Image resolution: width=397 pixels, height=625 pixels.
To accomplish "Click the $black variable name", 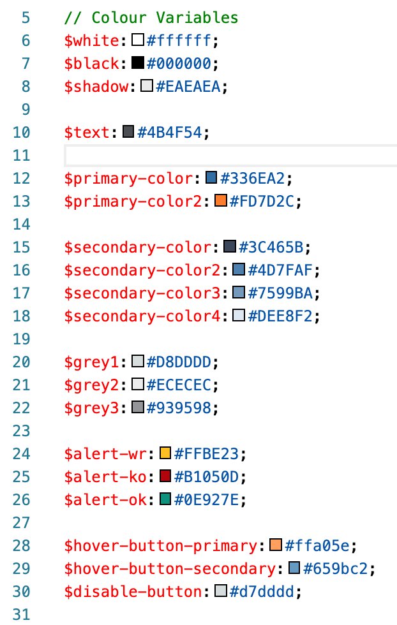I will pos(92,63).
